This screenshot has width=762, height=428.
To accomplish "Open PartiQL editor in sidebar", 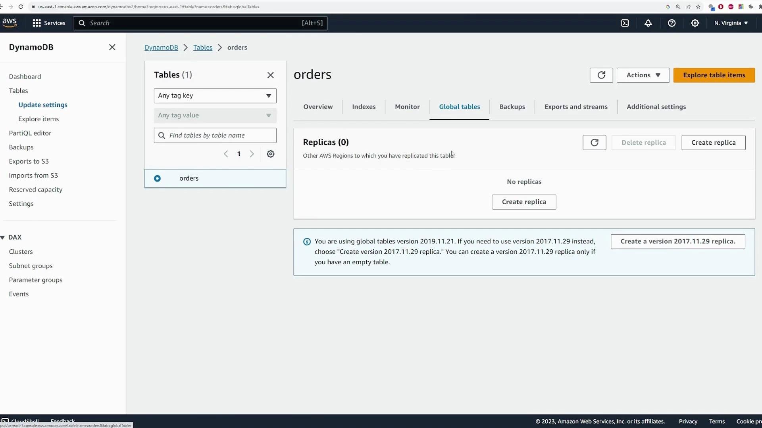I will (30, 133).
